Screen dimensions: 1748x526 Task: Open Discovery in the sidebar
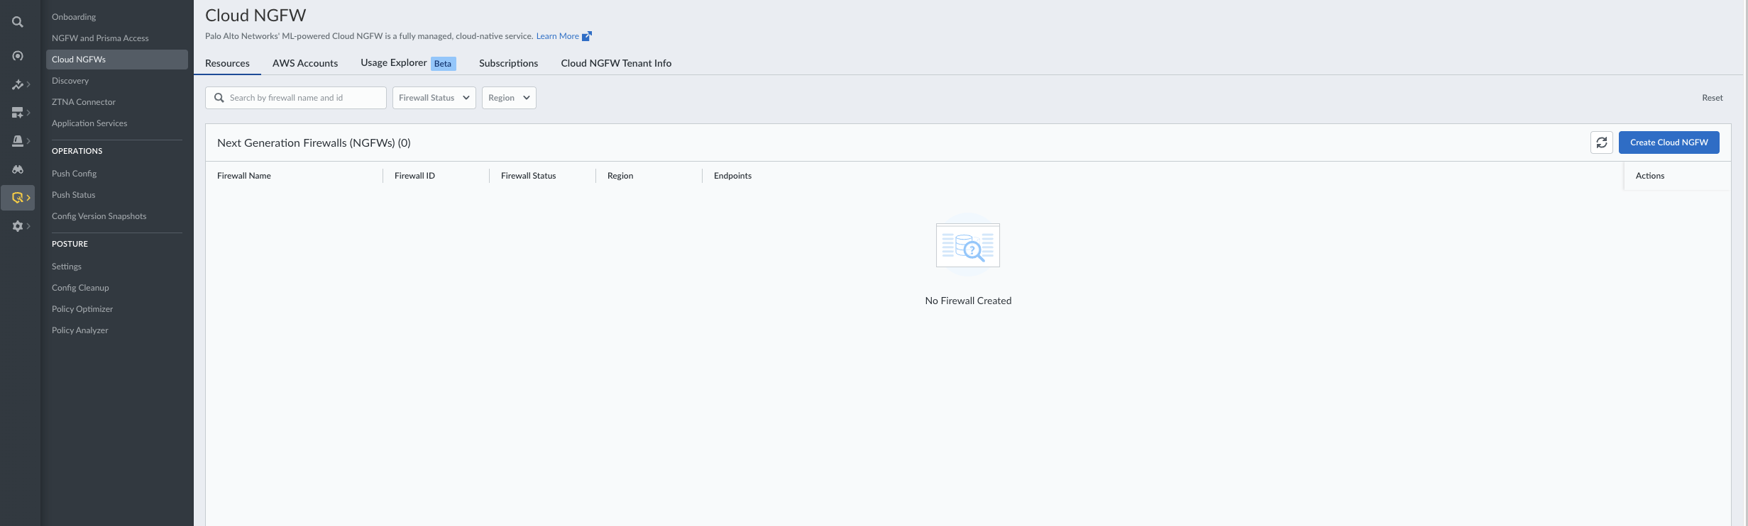(x=117, y=81)
